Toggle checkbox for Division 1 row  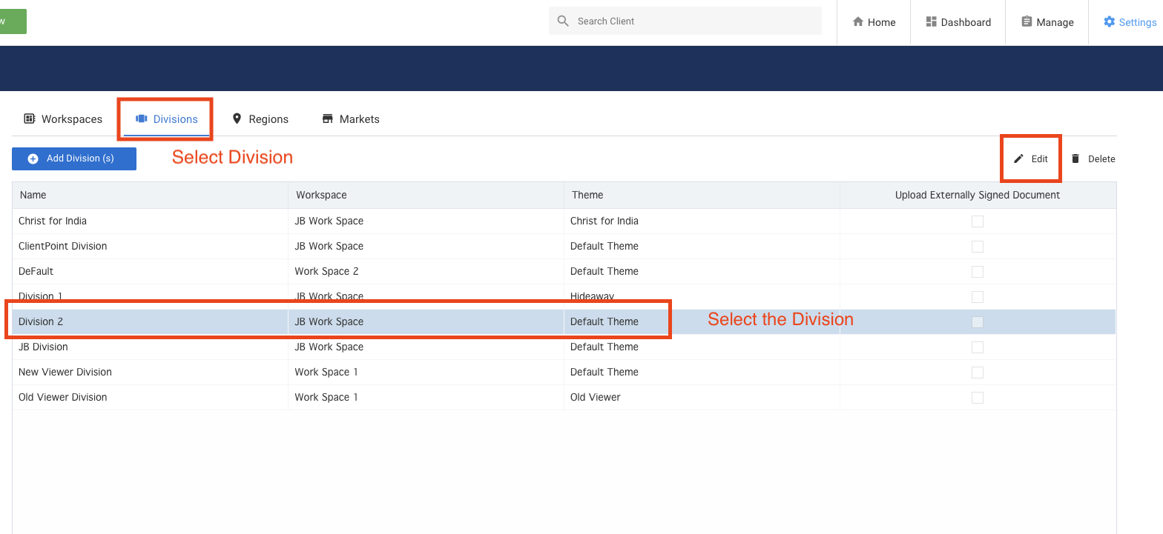(978, 296)
